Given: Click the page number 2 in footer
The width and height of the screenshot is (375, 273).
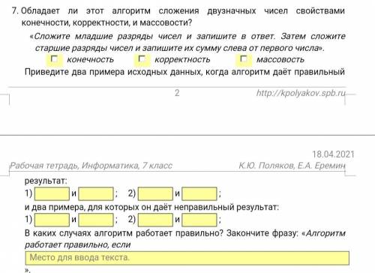Looking at the screenshot, I should click(177, 93).
